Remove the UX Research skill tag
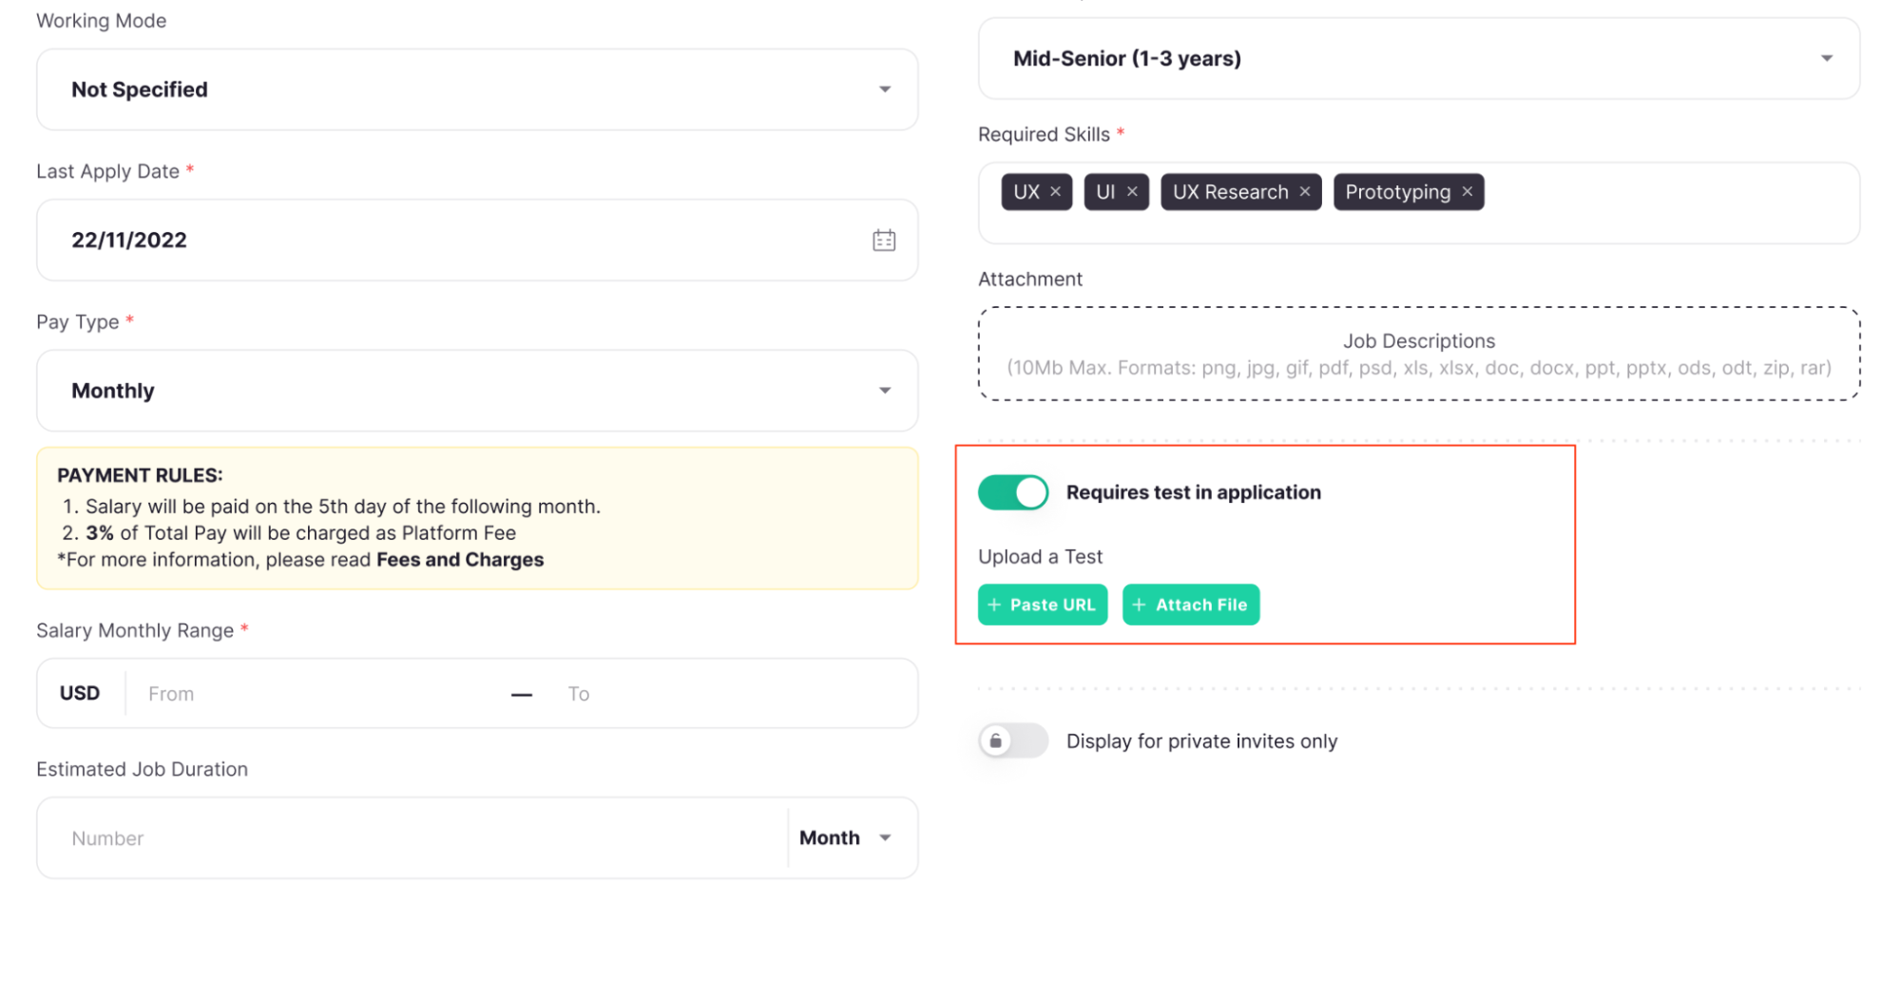This screenshot has width=1900, height=998. point(1305,192)
